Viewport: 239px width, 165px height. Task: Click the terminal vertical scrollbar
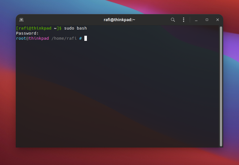click(221, 86)
